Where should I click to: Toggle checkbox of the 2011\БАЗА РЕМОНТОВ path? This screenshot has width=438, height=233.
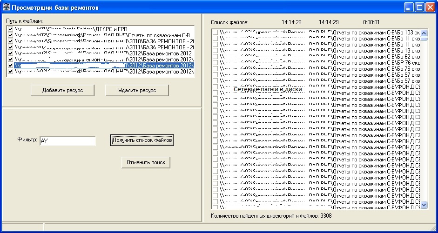tap(11, 47)
